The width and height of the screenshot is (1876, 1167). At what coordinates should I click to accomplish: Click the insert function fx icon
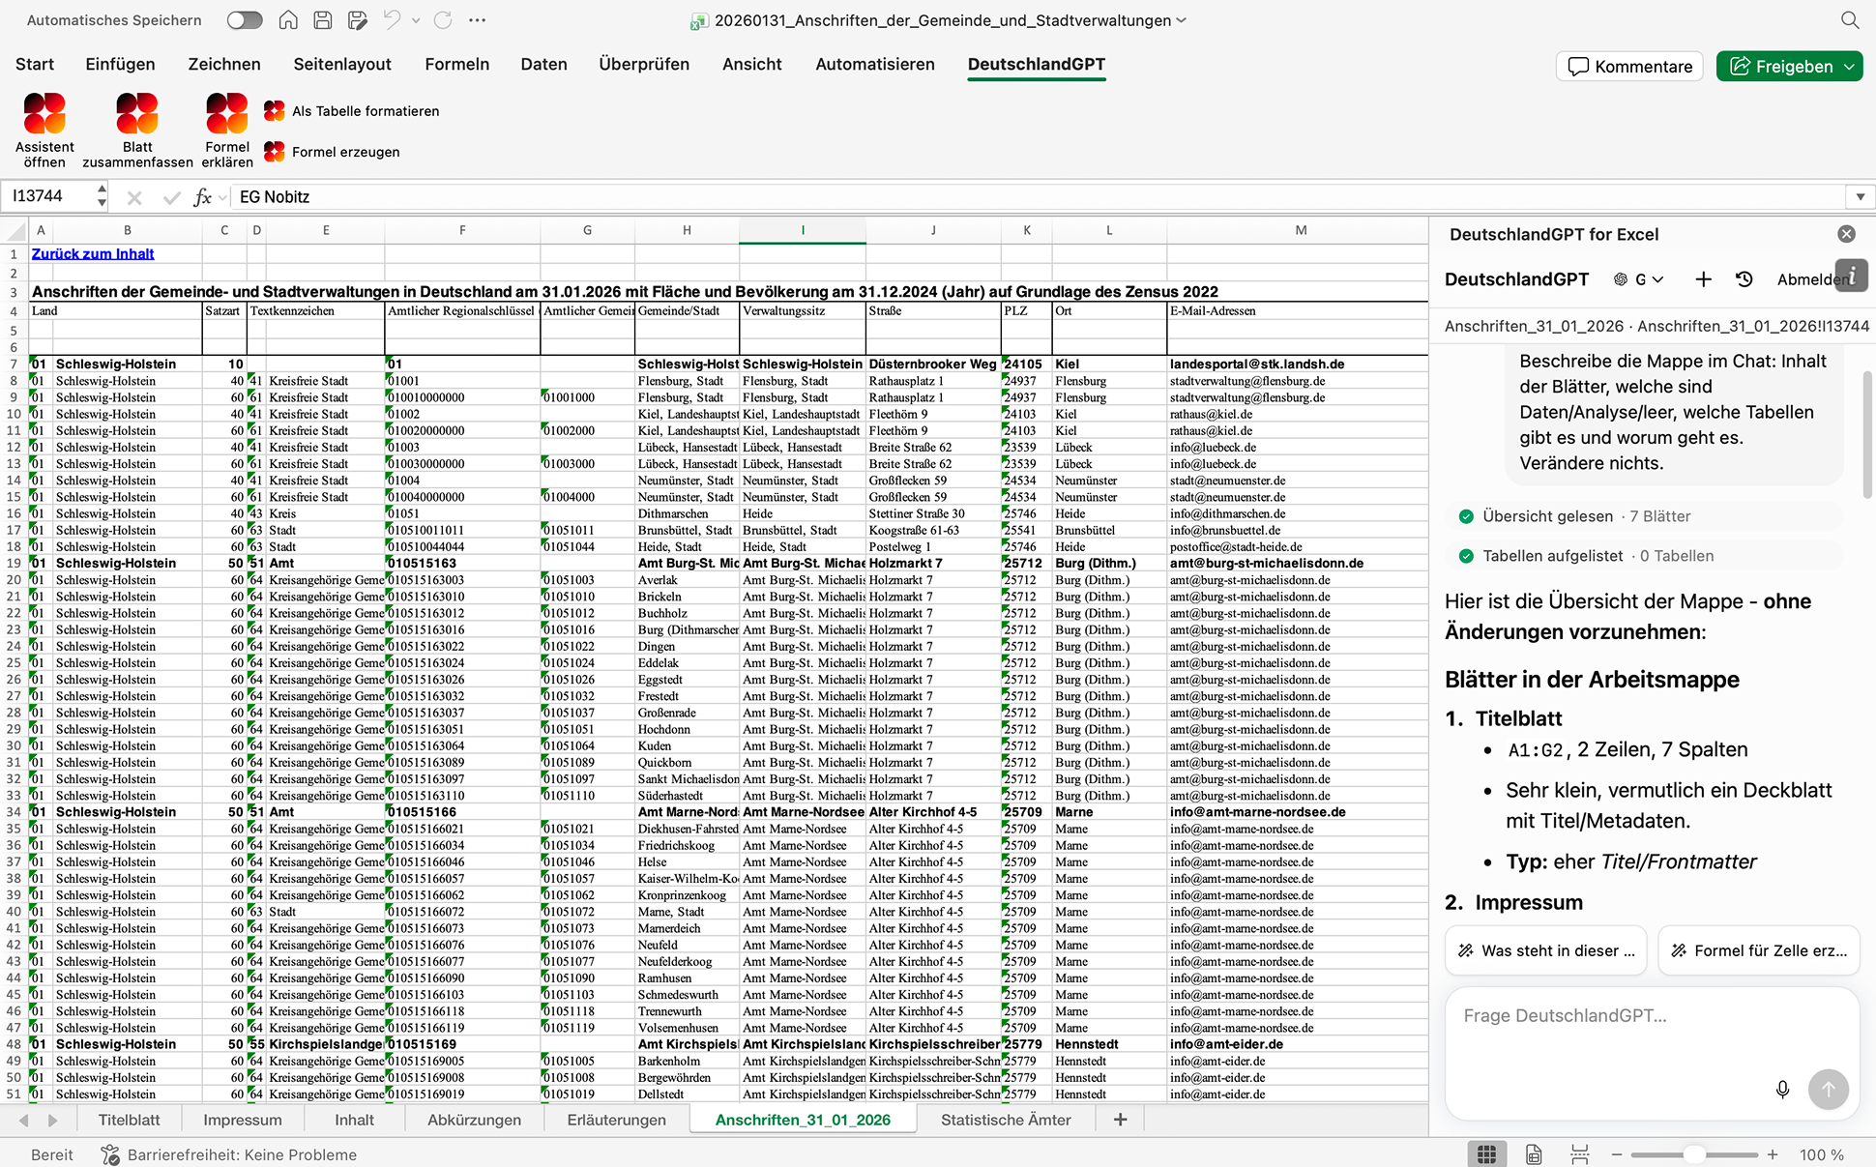202,197
